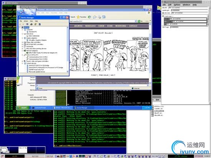Select ISAPNP Read Data Port entry
The width and height of the screenshot is (211, 158).
36,70
